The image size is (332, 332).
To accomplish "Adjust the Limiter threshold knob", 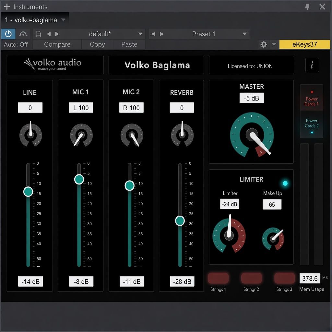I will pyautogui.click(x=229, y=235).
